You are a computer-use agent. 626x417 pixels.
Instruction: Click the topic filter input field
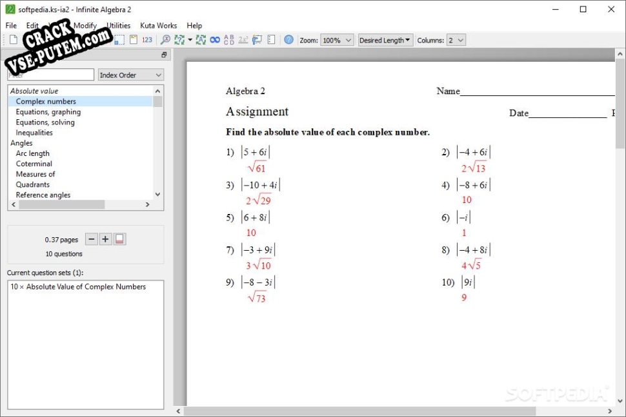[51, 75]
